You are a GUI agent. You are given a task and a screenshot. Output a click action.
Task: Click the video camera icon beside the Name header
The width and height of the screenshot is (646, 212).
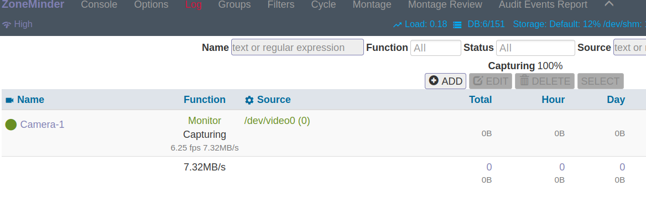click(x=9, y=100)
